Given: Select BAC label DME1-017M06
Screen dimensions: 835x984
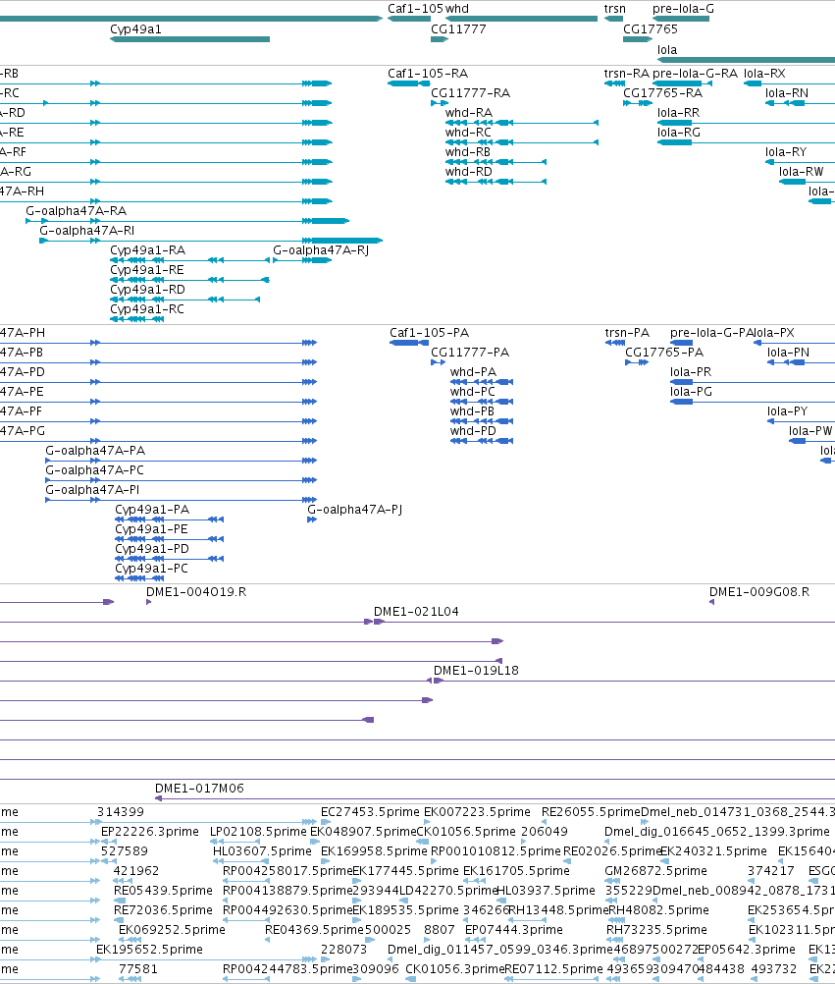Looking at the screenshot, I should coord(199,789).
